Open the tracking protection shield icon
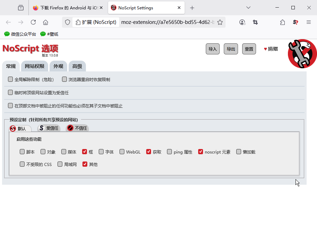This screenshot has height=236, width=317. pyautogui.click(x=68, y=22)
